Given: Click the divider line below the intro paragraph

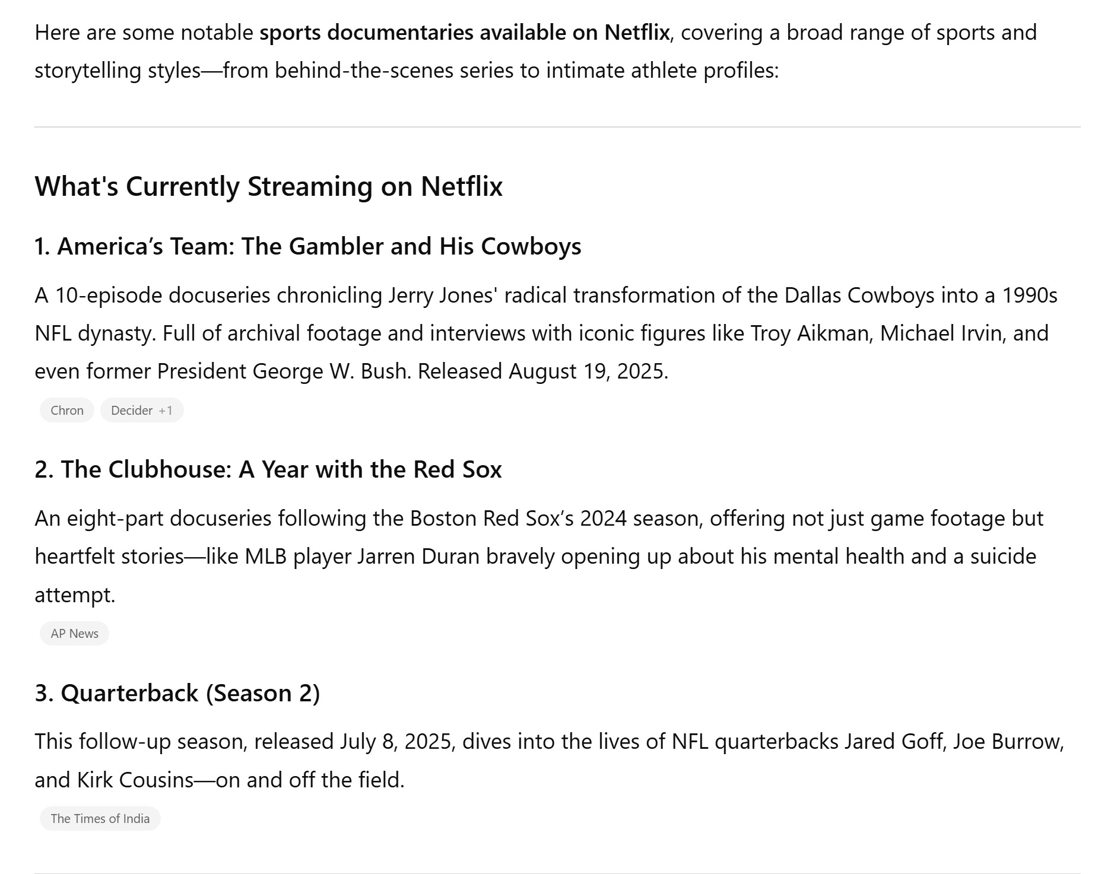Looking at the screenshot, I should tap(557, 127).
